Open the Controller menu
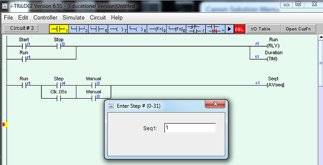 (x=45, y=18)
